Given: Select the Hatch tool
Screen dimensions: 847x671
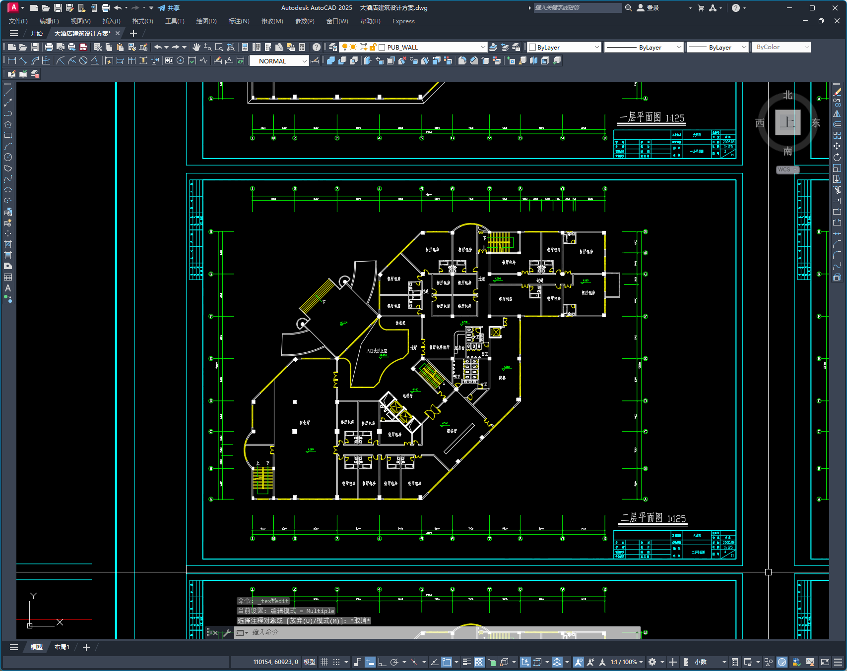Looking at the screenshot, I should (8, 244).
